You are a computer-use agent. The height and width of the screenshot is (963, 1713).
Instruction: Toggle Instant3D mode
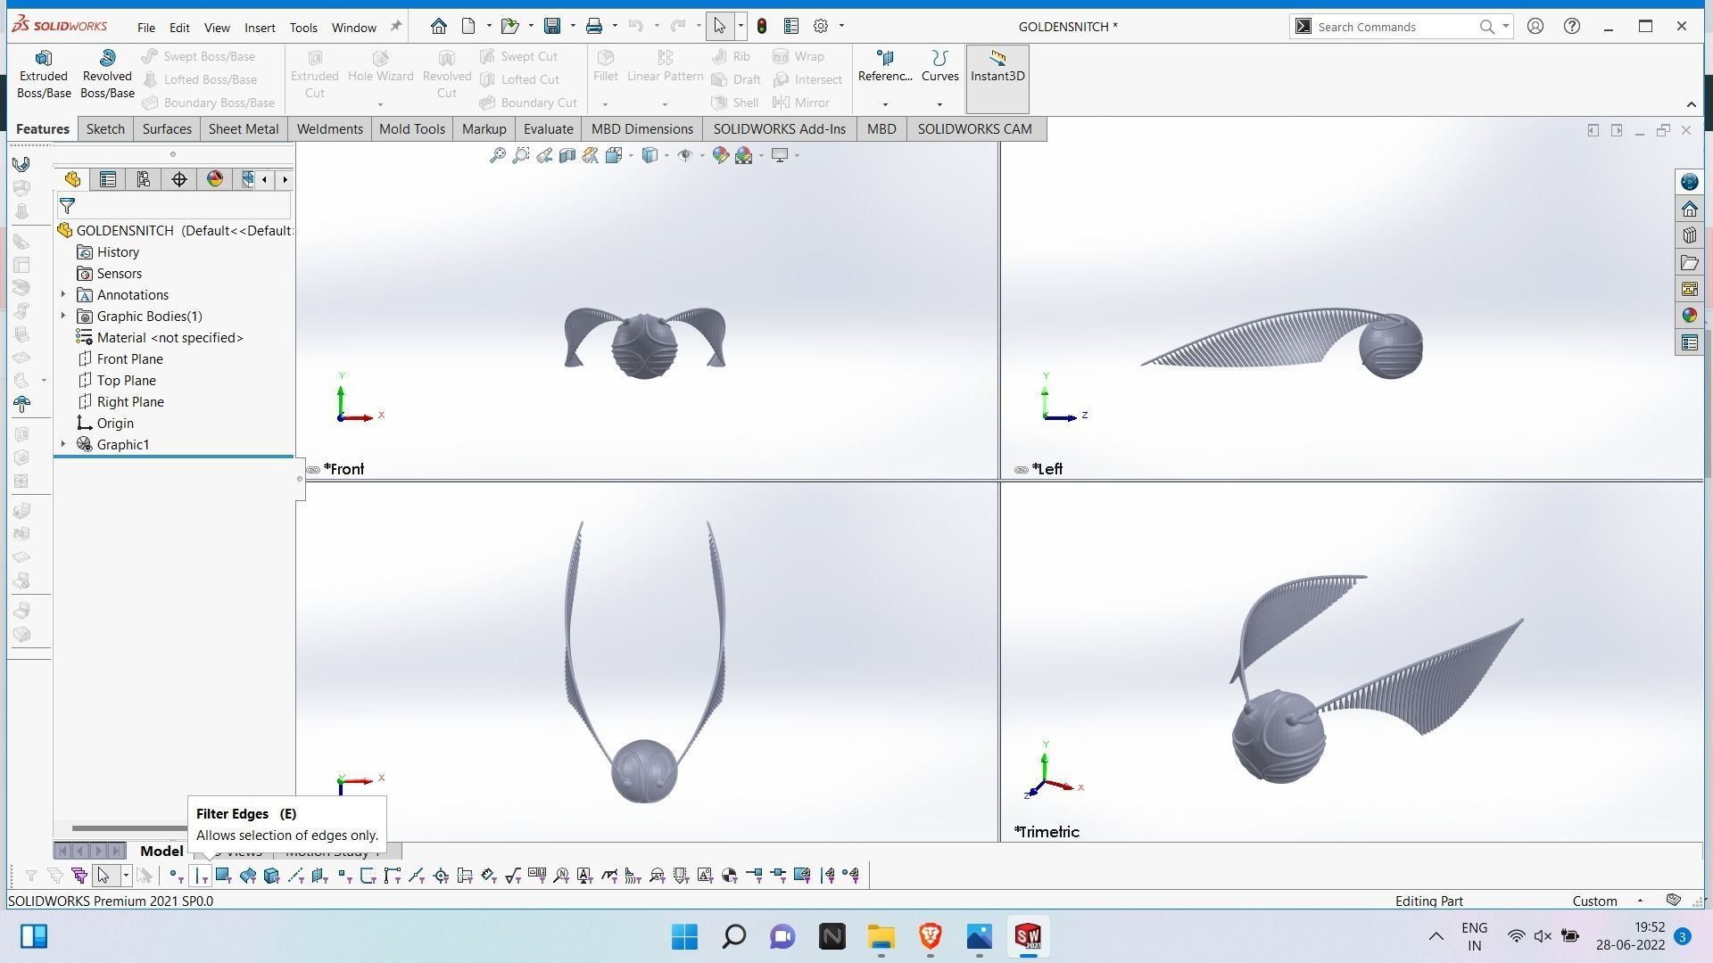(x=997, y=78)
